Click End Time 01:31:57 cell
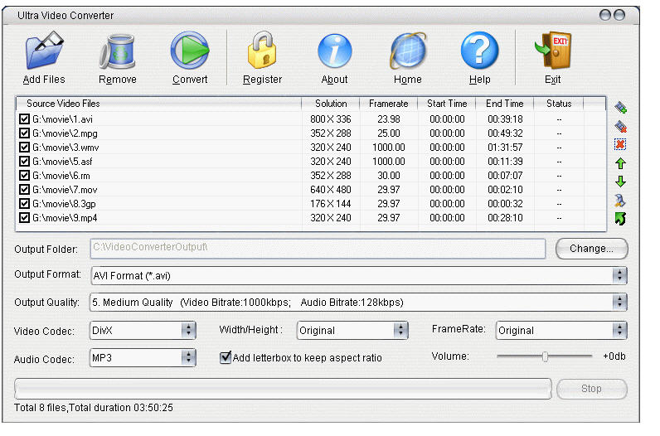Screen dimensions: 660x436 click(505, 148)
